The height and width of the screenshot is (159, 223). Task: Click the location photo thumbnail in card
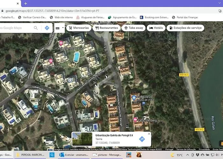click(82, 139)
